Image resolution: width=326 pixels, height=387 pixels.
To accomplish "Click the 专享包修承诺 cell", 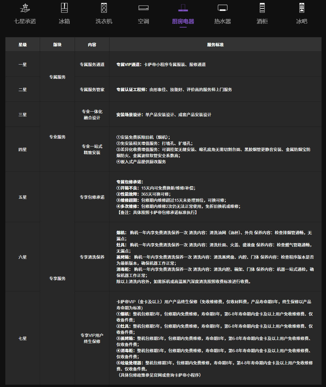I will pyautogui.click(x=92, y=197).
